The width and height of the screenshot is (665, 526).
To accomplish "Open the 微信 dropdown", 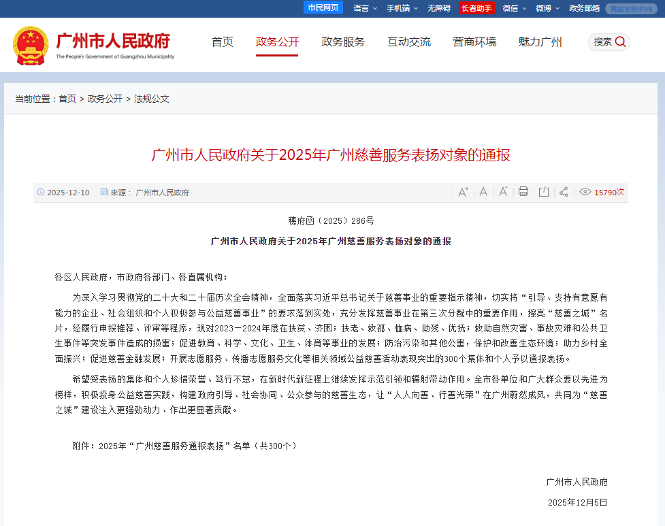I will 514,8.
